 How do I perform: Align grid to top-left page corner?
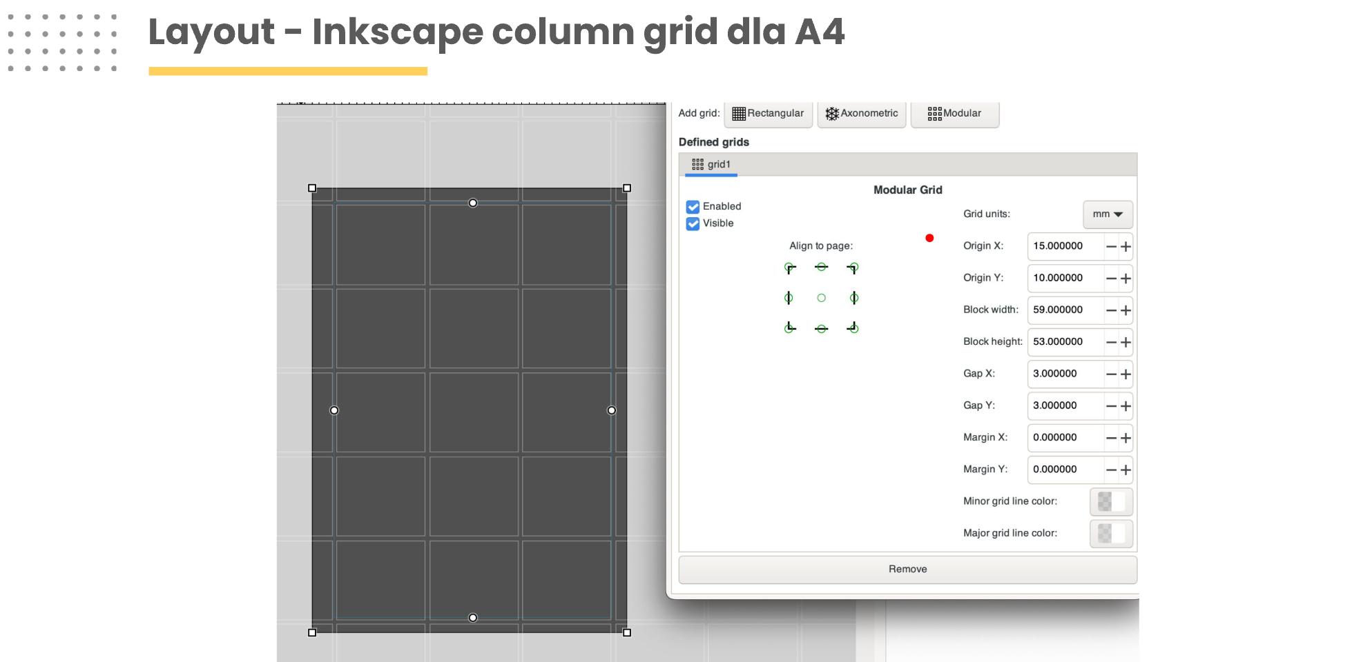point(789,268)
